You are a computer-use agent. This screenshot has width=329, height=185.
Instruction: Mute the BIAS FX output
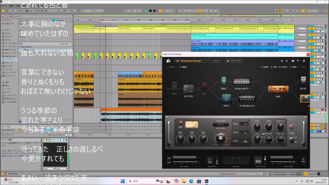pos(303,160)
